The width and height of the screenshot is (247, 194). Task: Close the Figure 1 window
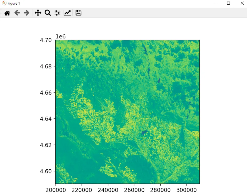pyautogui.click(x=242, y=3)
